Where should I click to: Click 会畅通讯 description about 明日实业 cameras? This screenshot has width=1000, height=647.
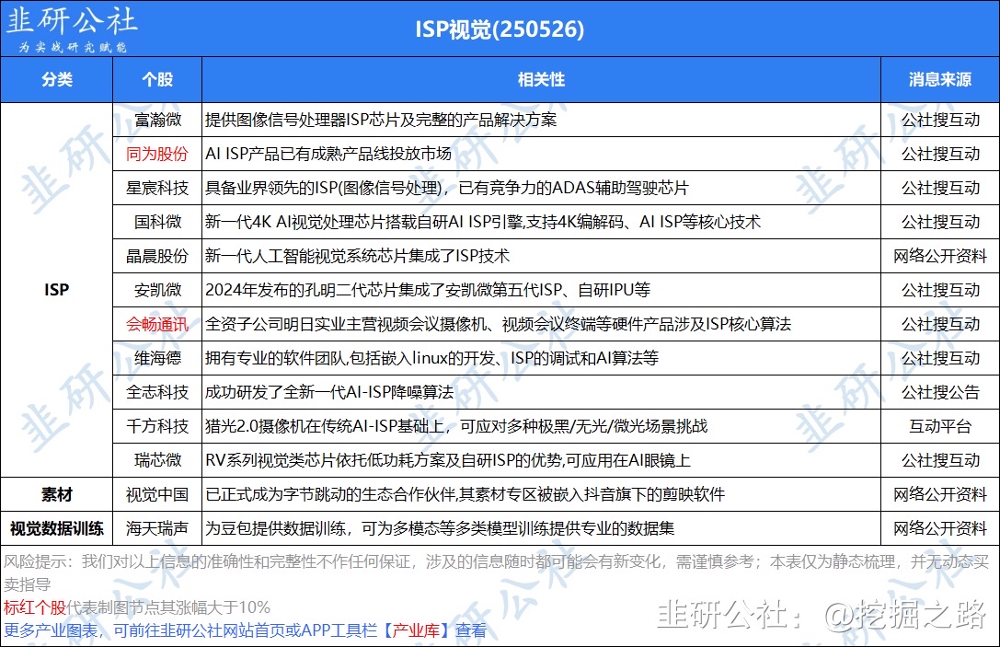(x=498, y=324)
